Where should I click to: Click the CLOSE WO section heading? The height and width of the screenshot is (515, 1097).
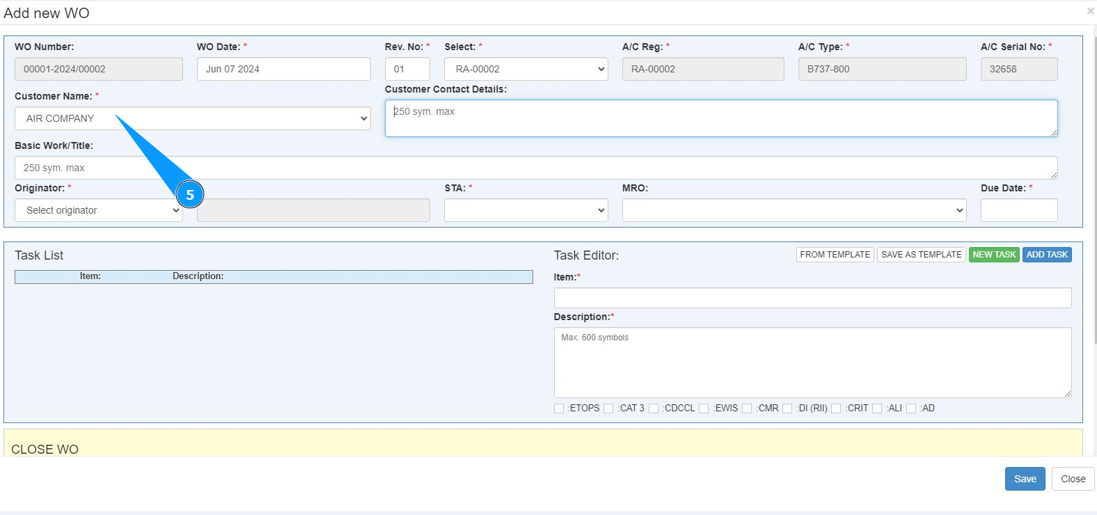[x=45, y=450]
